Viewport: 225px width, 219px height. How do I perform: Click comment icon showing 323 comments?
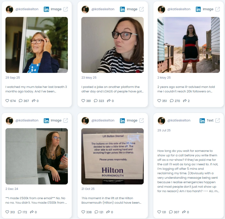coord(96,101)
